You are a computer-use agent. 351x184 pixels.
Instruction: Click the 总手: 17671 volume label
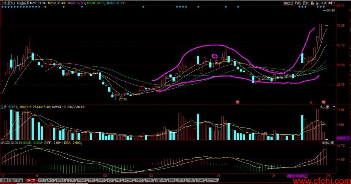tap(10, 107)
